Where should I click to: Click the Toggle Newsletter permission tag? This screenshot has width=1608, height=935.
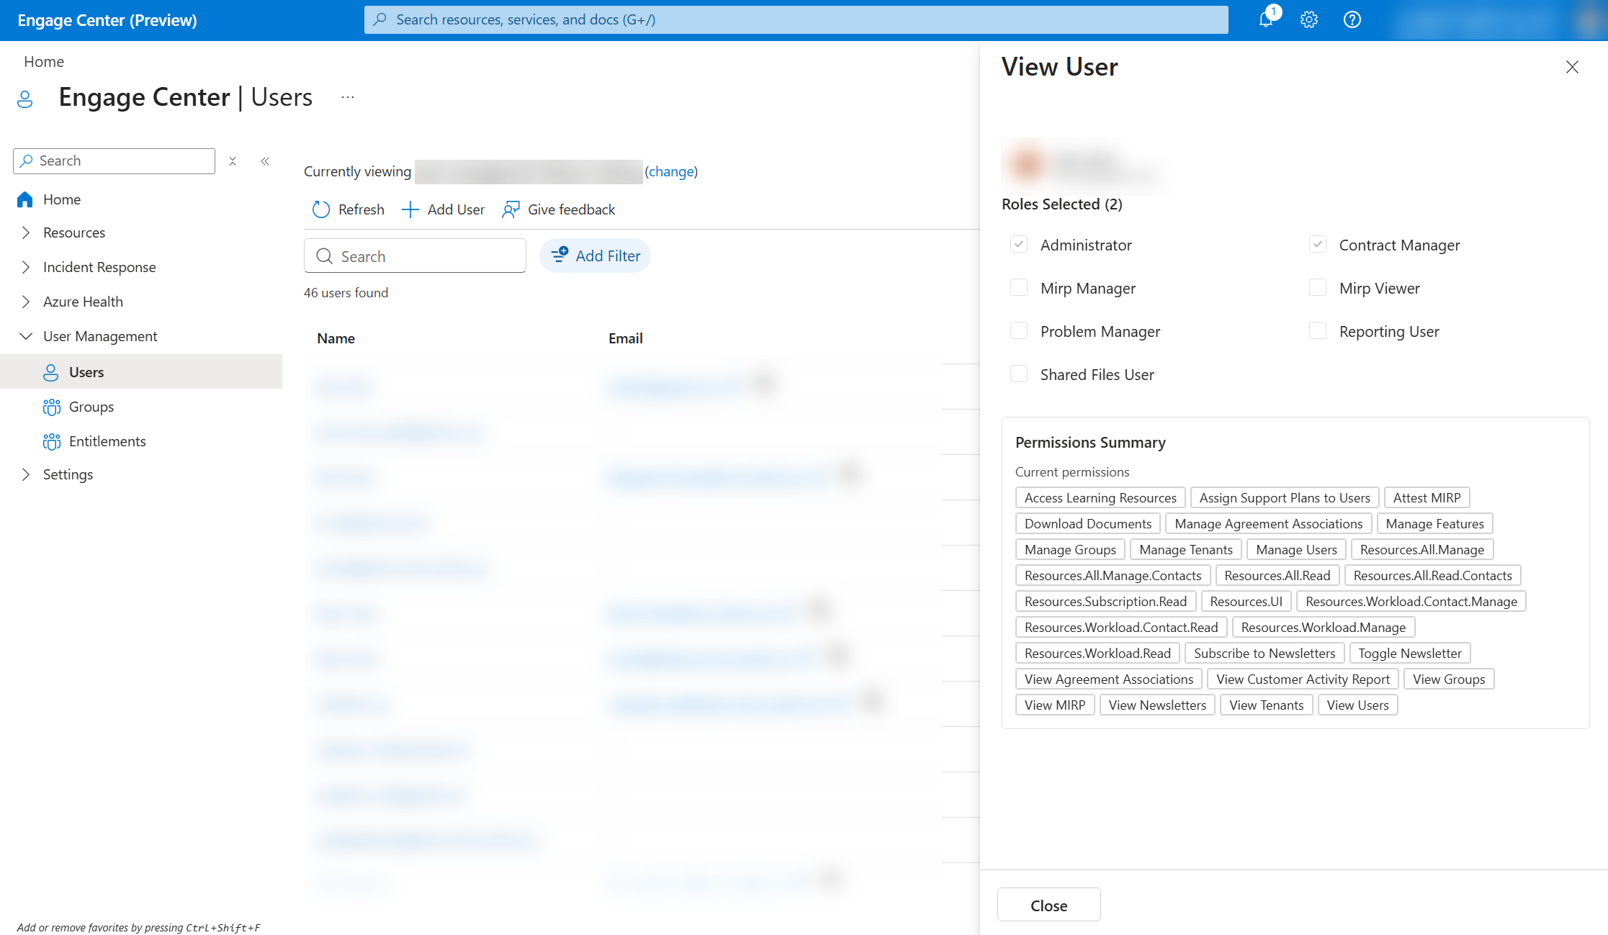coord(1409,654)
